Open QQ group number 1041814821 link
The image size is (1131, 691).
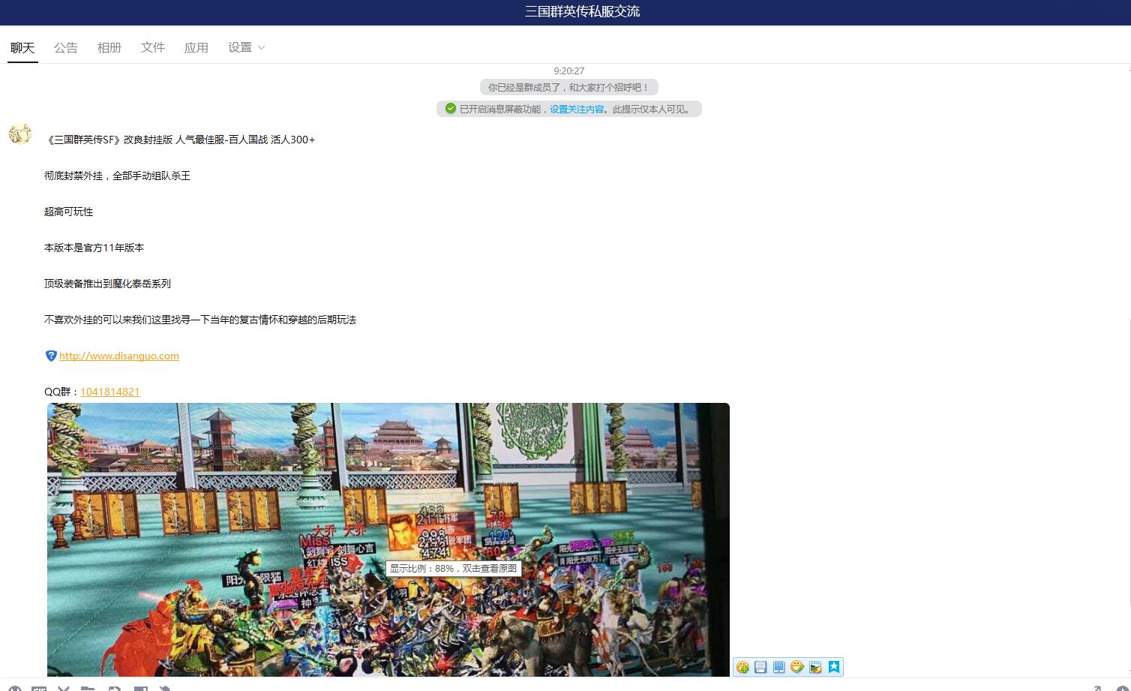(110, 392)
